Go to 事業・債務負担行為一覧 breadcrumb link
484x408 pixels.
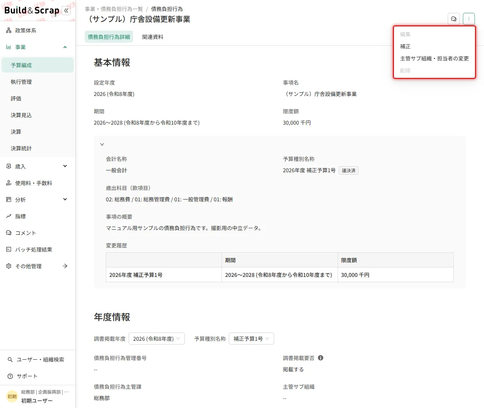pos(114,9)
